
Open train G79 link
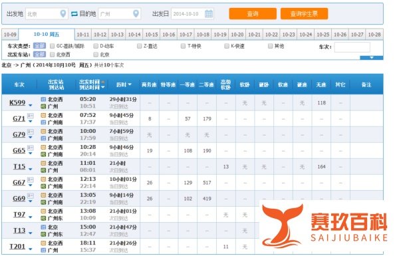(x=19, y=134)
